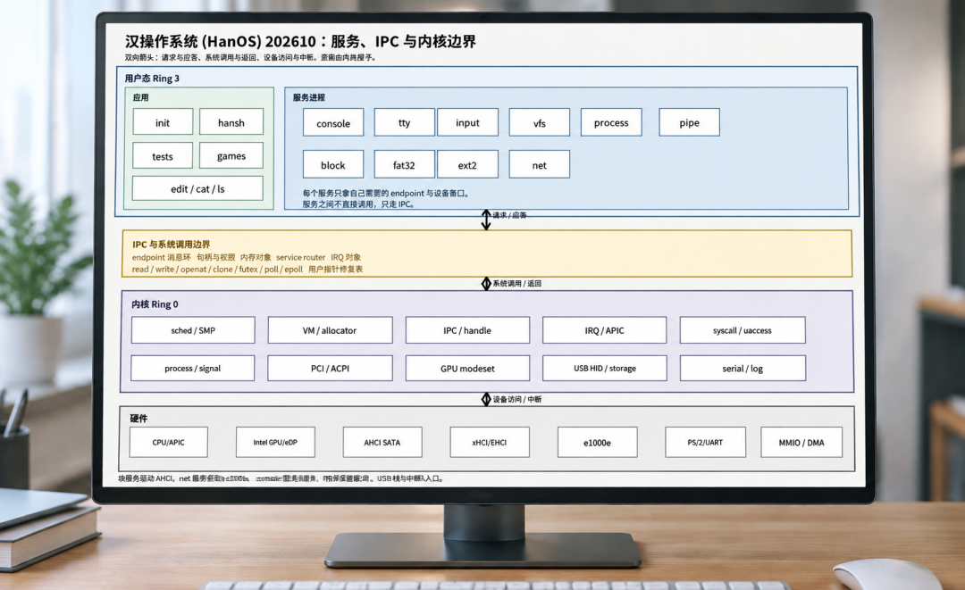Click the "IPC 与系统调用边界" heading
Viewport: 965px width, 590px height.
pos(171,244)
